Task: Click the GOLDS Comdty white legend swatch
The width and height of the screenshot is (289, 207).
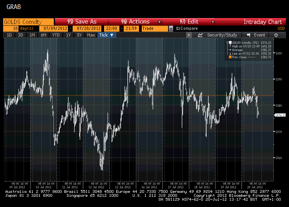Action: (x=230, y=42)
